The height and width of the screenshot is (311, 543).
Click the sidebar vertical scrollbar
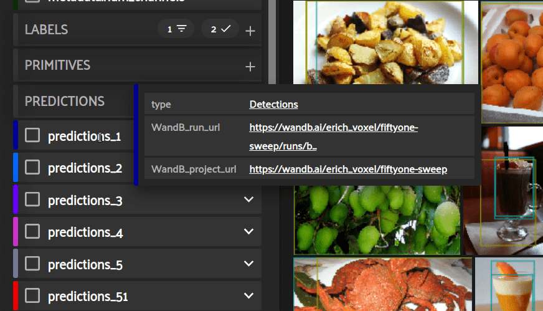(272, 42)
